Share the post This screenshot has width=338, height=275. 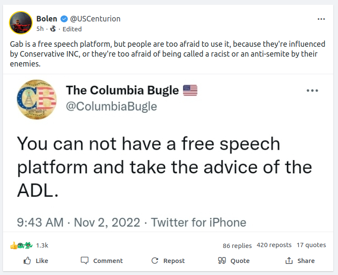(x=300, y=260)
